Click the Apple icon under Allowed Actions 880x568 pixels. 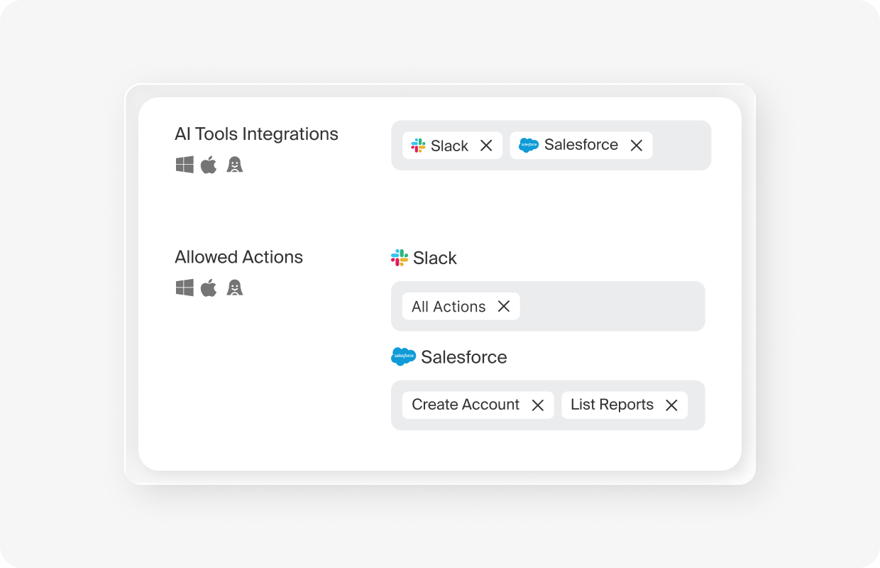[209, 288]
